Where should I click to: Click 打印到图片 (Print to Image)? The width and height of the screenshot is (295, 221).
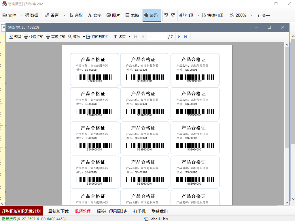pyautogui.click(x=98, y=37)
